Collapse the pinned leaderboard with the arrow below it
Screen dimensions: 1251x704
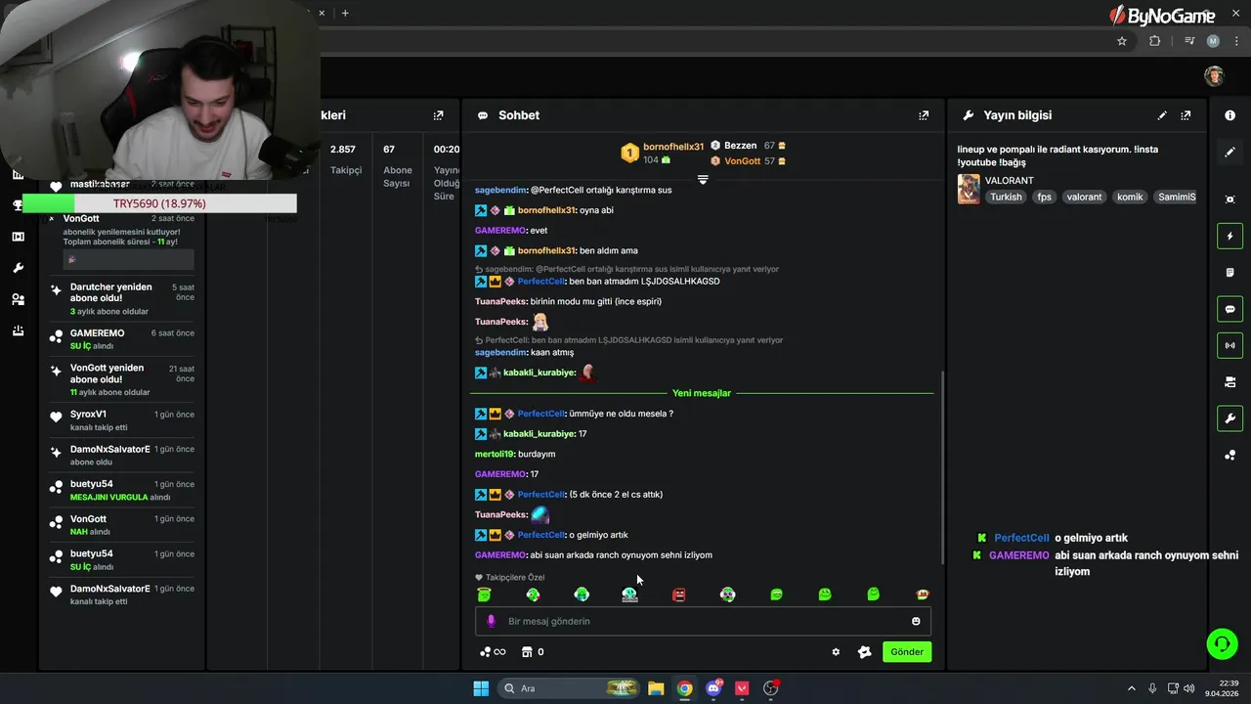[x=702, y=180]
